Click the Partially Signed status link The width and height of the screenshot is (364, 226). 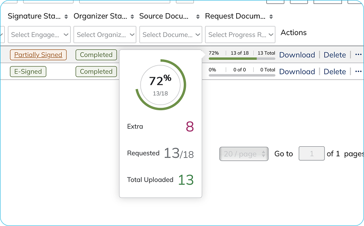[x=38, y=55]
